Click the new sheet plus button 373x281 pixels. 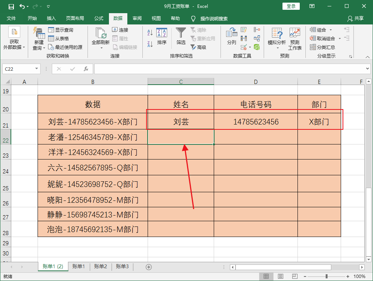148,267
